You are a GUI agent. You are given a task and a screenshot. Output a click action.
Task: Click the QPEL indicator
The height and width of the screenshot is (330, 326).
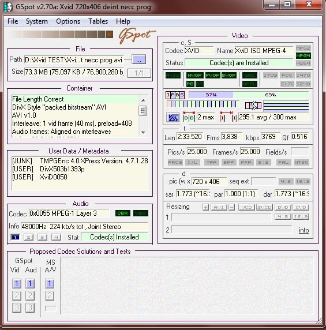click(250, 84)
